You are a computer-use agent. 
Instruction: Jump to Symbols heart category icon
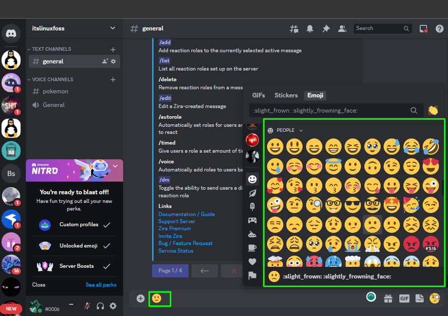click(252, 262)
